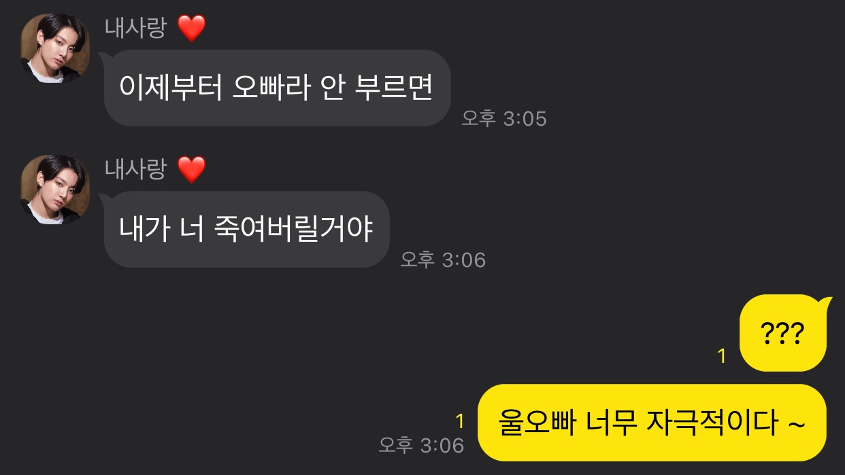Click the 오후 3:06 timestamp beside the yellow bubble

[421, 446]
